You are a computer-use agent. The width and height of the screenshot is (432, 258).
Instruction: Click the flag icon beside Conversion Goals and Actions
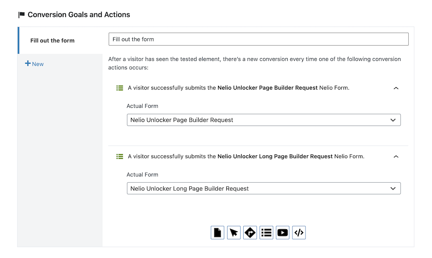(x=22, y=15)
